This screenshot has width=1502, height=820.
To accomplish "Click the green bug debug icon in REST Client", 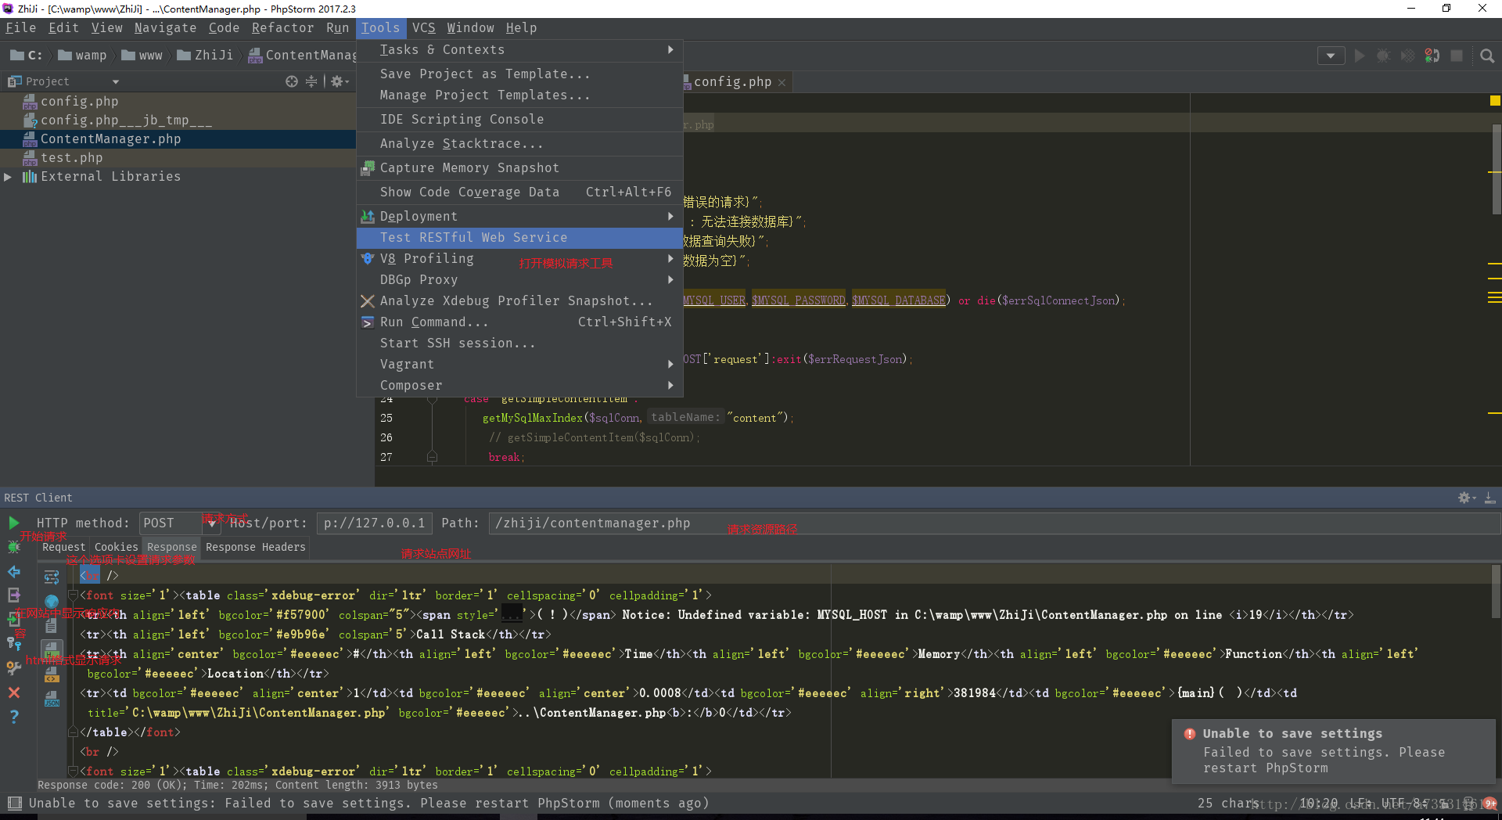I will coord(14,547).
